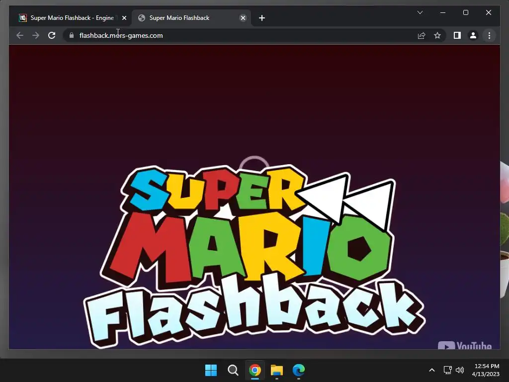
Task: Close the active Super Mario Flashback tab
Action: [243, 18]
